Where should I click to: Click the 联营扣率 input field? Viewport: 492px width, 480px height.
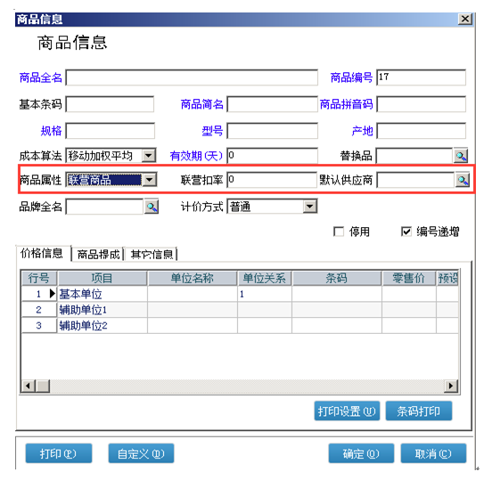click(x=272, y=180)
